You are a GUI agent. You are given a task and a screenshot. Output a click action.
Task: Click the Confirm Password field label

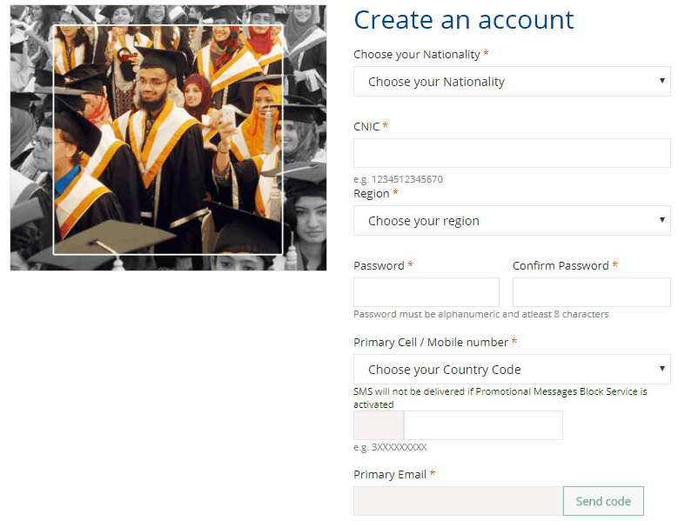coord(561,266)
